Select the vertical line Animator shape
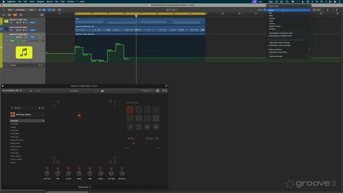 (156, 109)
